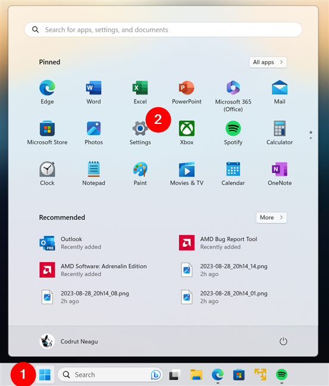Open the Calendar app

[233, 174]
